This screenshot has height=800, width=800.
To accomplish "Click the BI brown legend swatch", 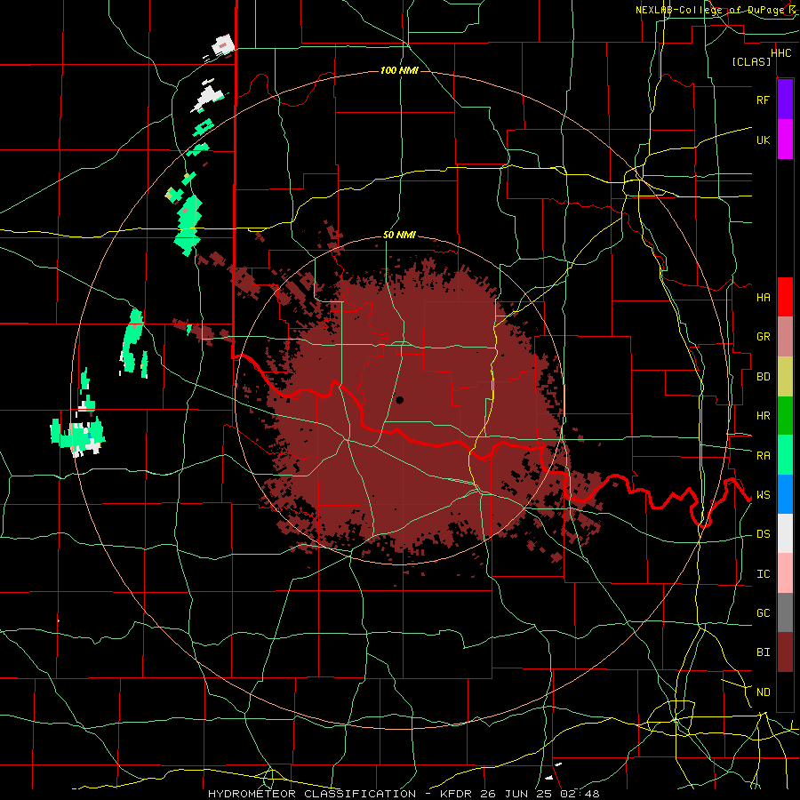I will tap(785, 652).
